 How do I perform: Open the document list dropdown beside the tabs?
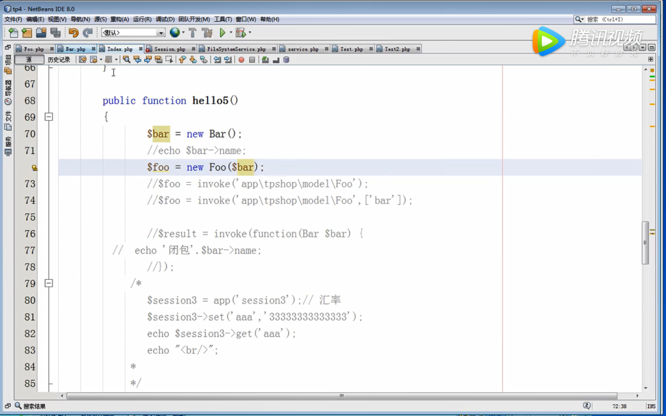(x=643, y=48)
